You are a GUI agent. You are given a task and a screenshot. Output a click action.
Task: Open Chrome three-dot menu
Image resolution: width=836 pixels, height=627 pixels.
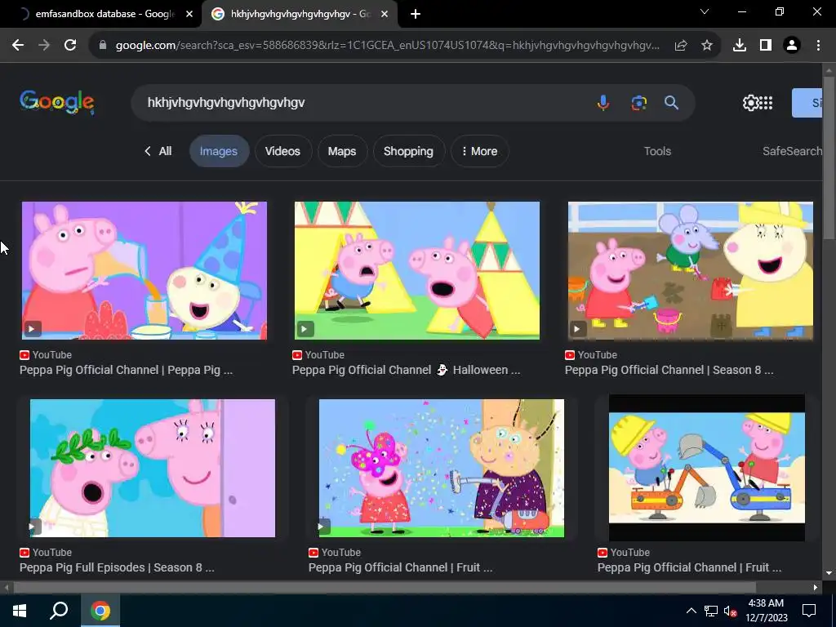[818, 46]
